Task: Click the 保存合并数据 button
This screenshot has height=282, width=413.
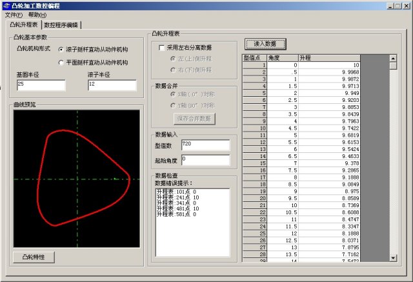Action: coord(194,119)
